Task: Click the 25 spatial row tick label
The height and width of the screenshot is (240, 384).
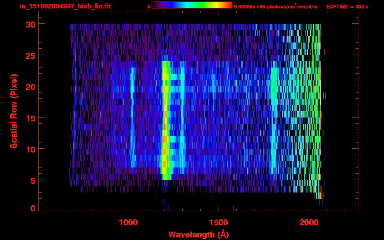Action: tap(31, 55)
